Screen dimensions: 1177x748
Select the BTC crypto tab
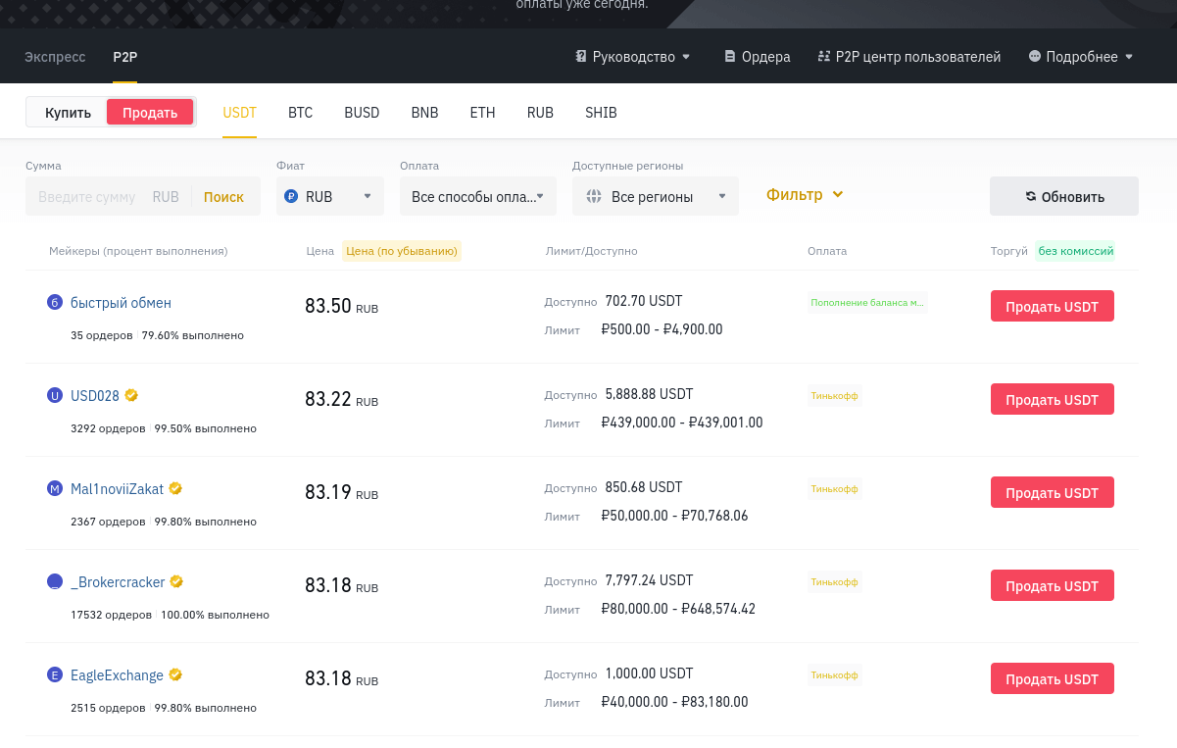pos(300,113)
